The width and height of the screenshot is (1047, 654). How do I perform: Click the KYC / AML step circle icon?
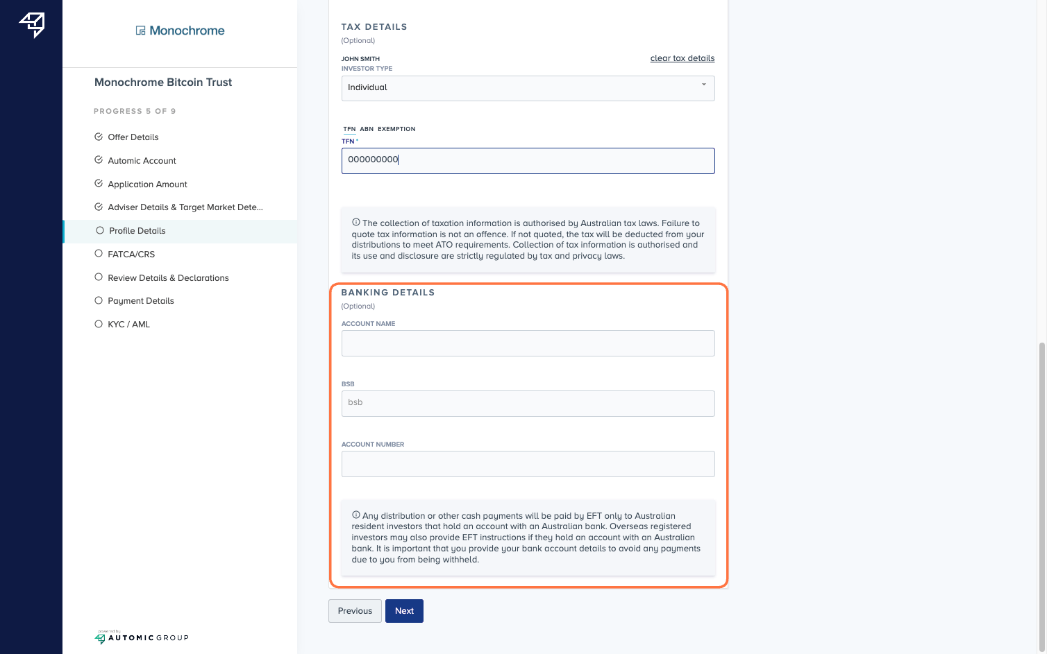[99, 324]
